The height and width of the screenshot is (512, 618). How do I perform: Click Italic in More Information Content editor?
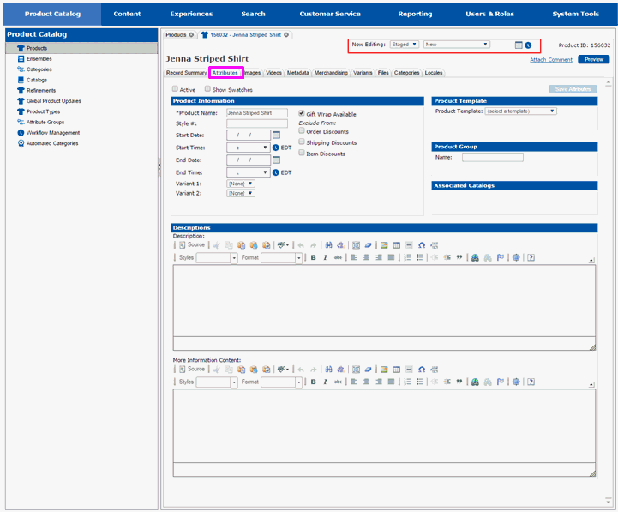pos(325,382)
